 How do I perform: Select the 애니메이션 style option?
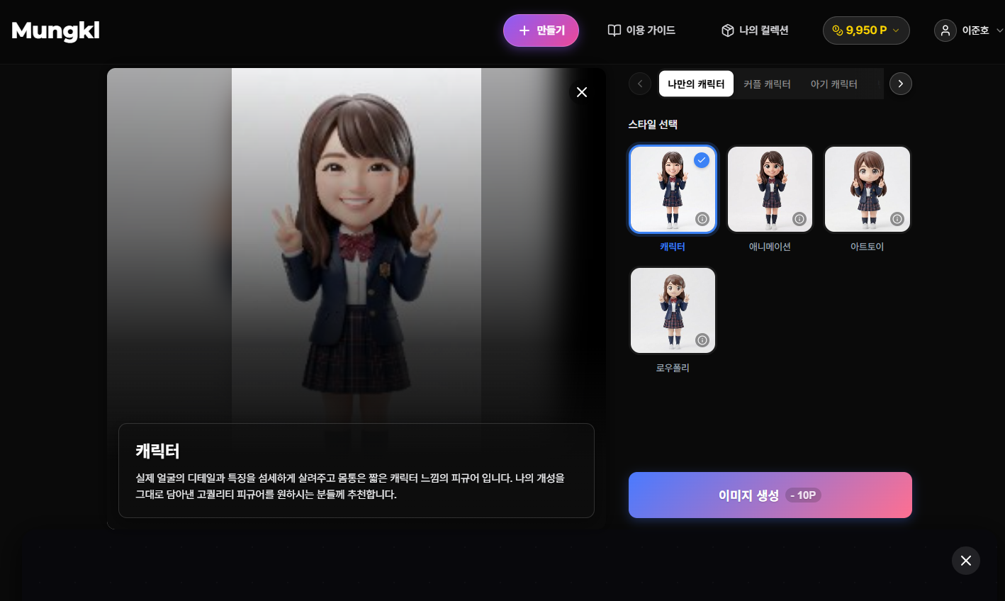coord(770,189)
